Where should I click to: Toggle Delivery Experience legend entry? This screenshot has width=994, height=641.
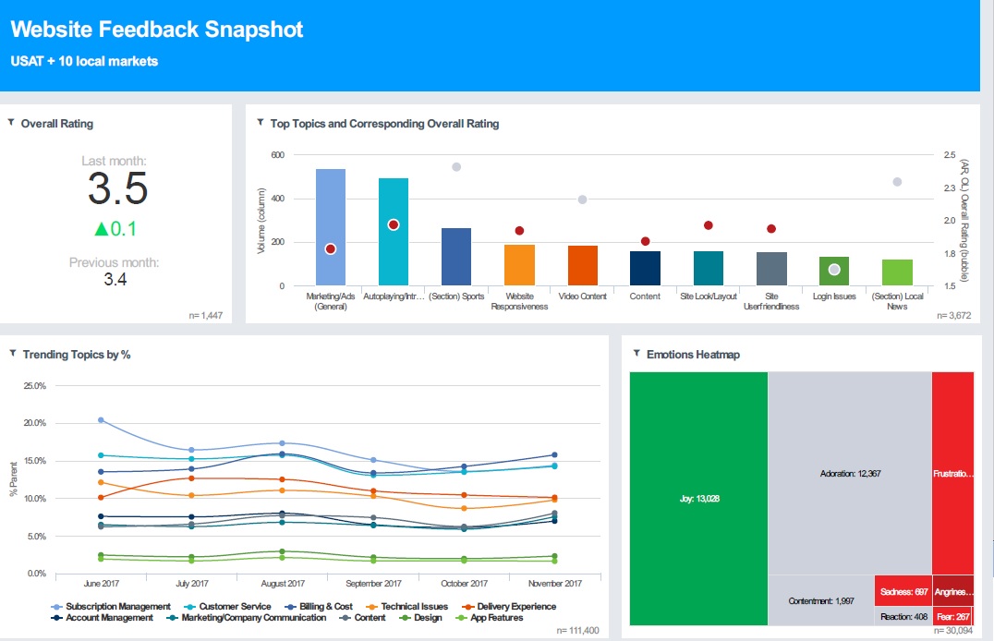coord(509,607)
